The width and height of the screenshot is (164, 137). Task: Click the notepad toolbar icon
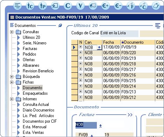click(156, 6)
